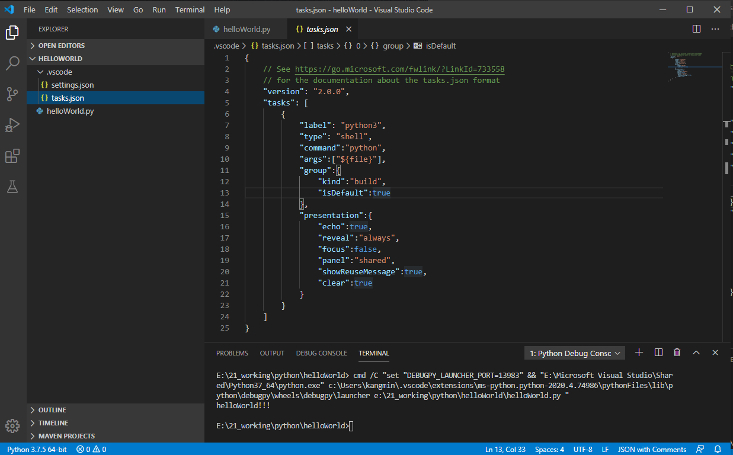This screenshot has height=455, width=733.
Task: Create a new terminal with plus icon
Action: click(x=639, y=353)
